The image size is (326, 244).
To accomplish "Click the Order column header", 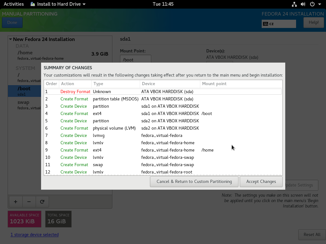I will coord(51,84).
